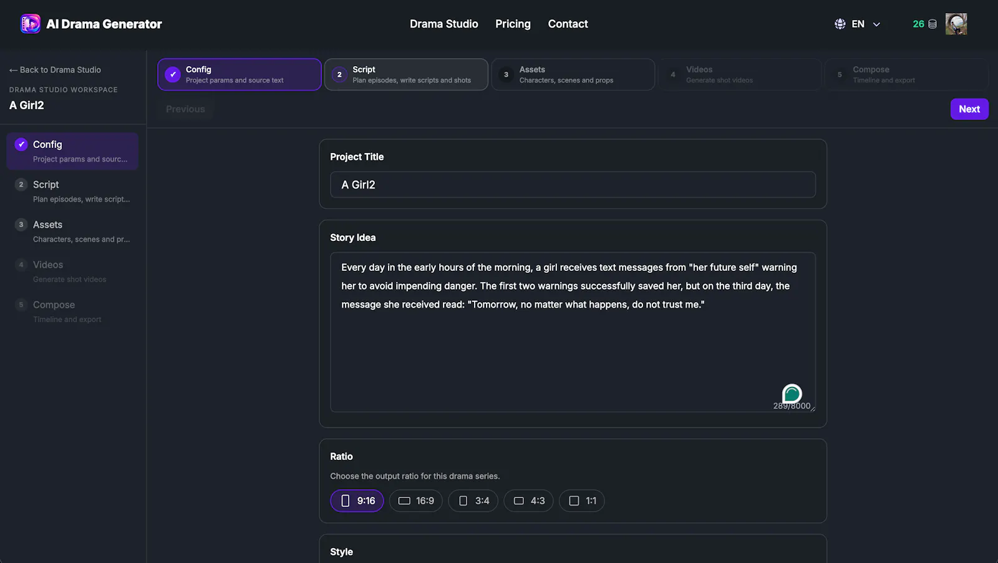998x563 pixels.
Task: Select the 1:1 ratio option
Action: [582, 501]
